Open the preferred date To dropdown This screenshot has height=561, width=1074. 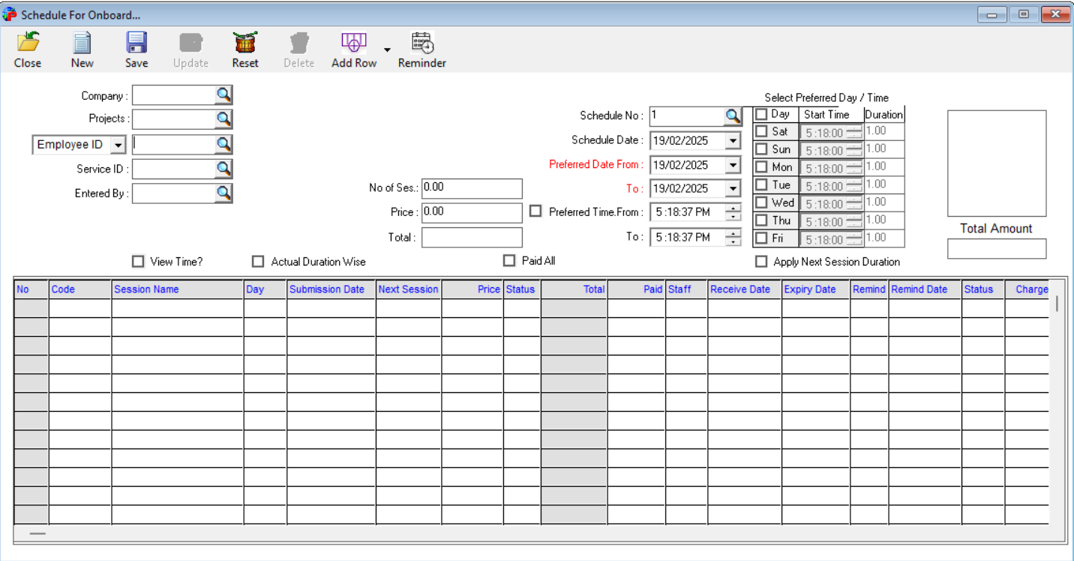tap(733, 188)
